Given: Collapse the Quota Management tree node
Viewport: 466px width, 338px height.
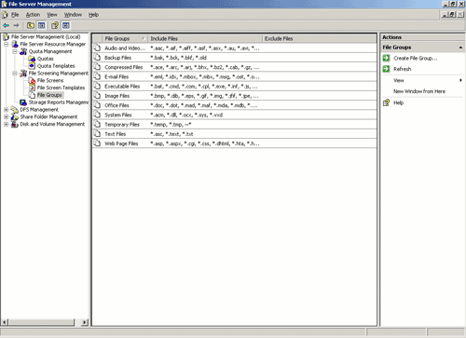Looking at the screenshot, I should click(15, 51).
